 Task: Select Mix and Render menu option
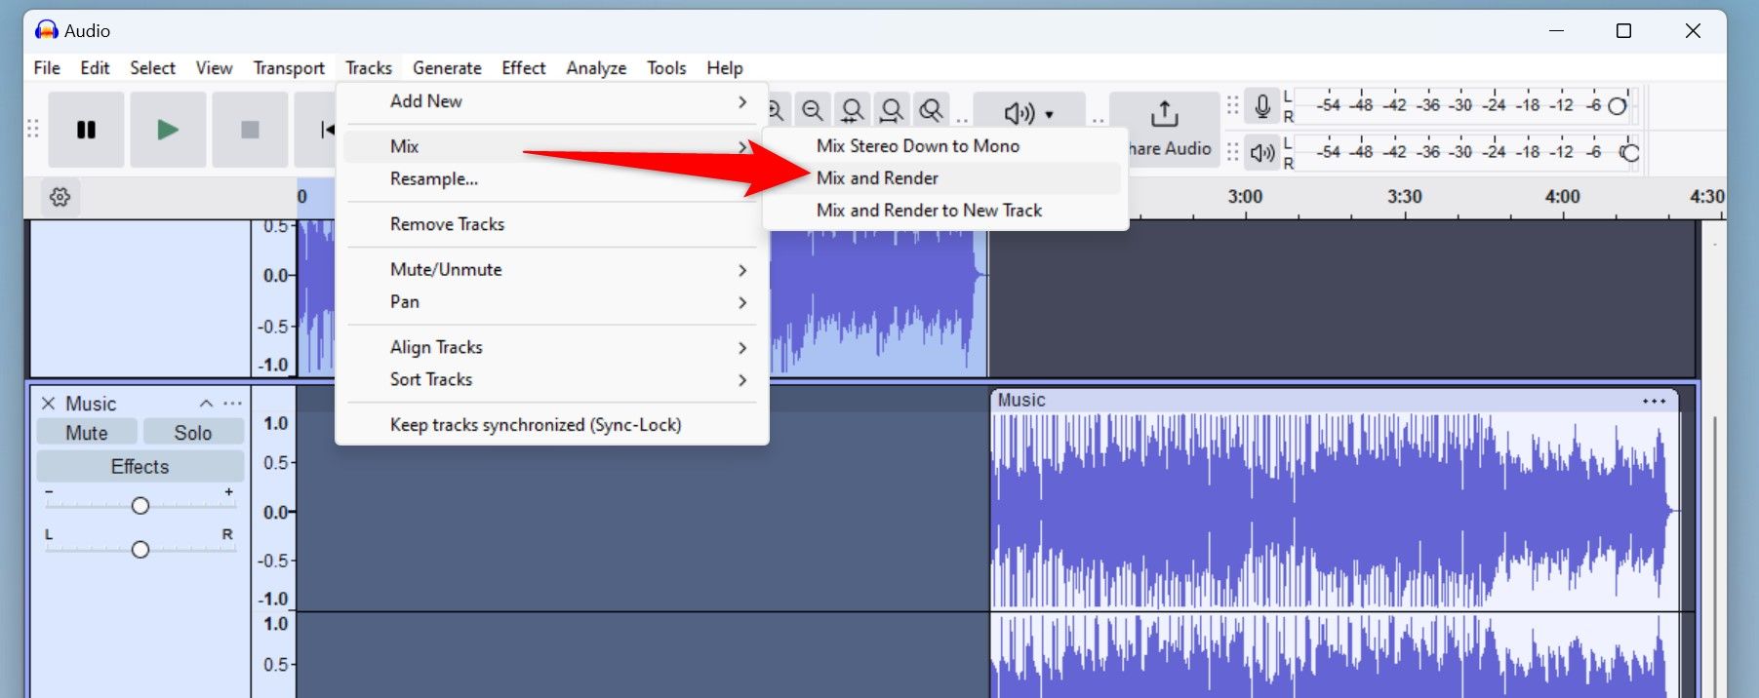pos(877,178)
